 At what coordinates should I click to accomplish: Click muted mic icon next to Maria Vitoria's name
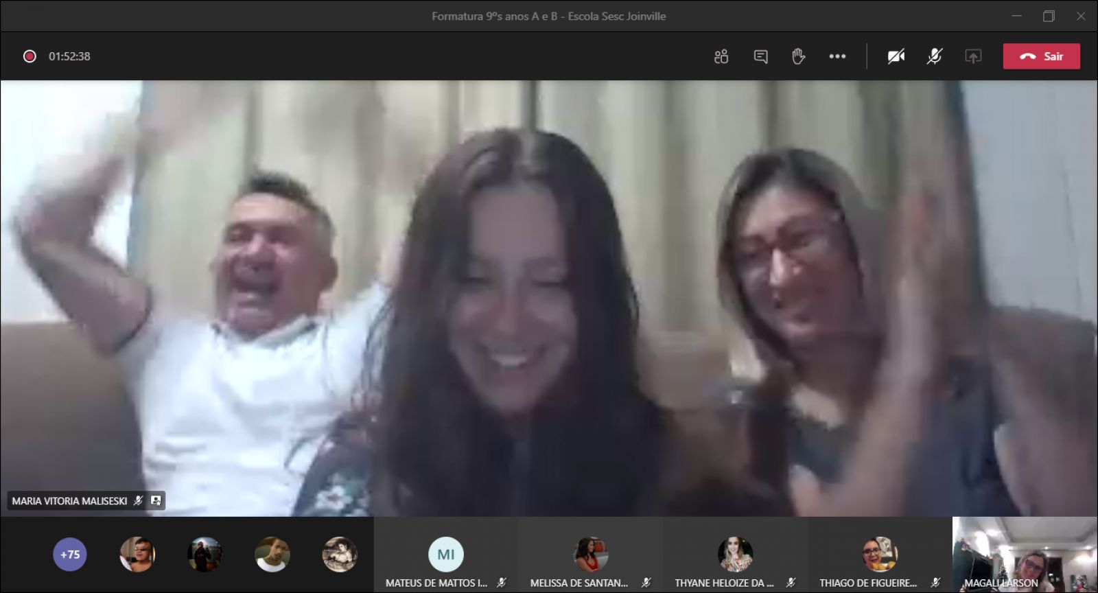[x=139, y=501]
